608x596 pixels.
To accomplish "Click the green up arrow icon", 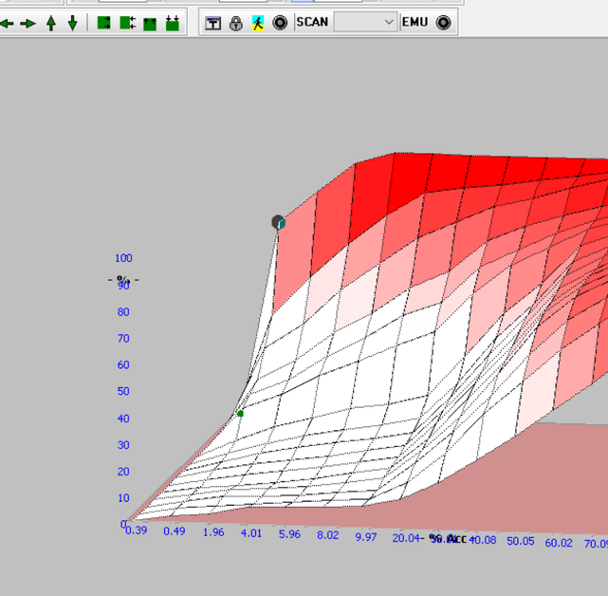I will coord(51,23).
